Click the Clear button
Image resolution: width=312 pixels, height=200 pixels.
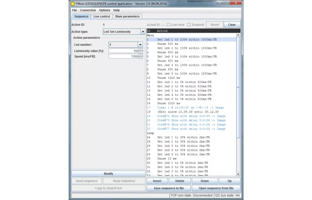point(232,25)
